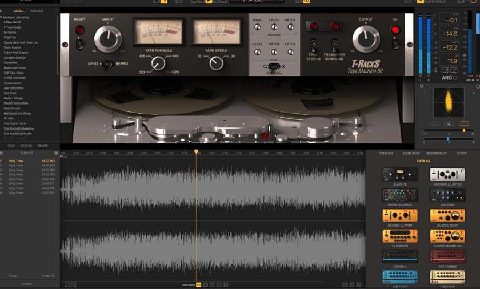This screenshot has width=480, height=289.
Task: Click the record BIAS trim knob
Action: tap(258, 27)
